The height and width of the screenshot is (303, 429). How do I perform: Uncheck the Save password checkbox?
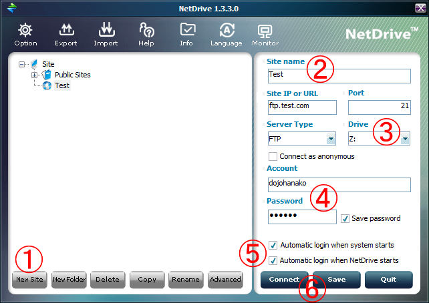click(345, 218)
